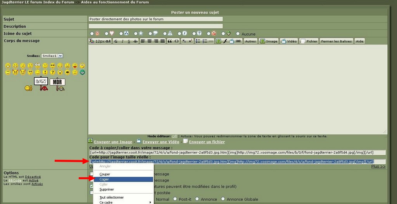This screenshot has width=397, height=204.
Task: Open BBCode help link in Options
Action: [x=15, y=180]
